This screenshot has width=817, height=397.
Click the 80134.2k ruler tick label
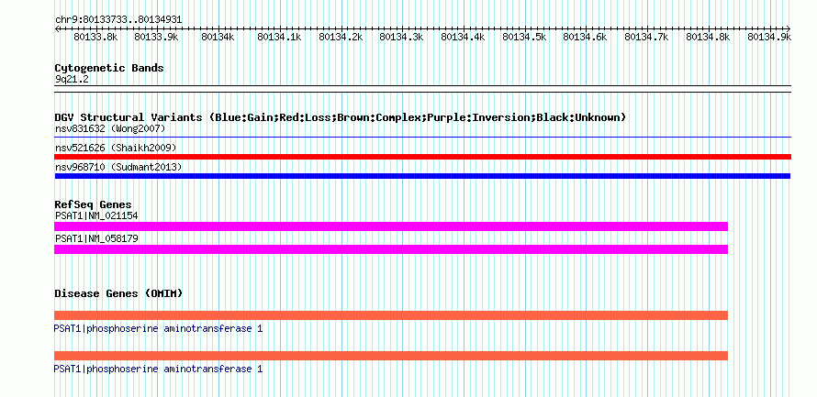tap(341, 37)
